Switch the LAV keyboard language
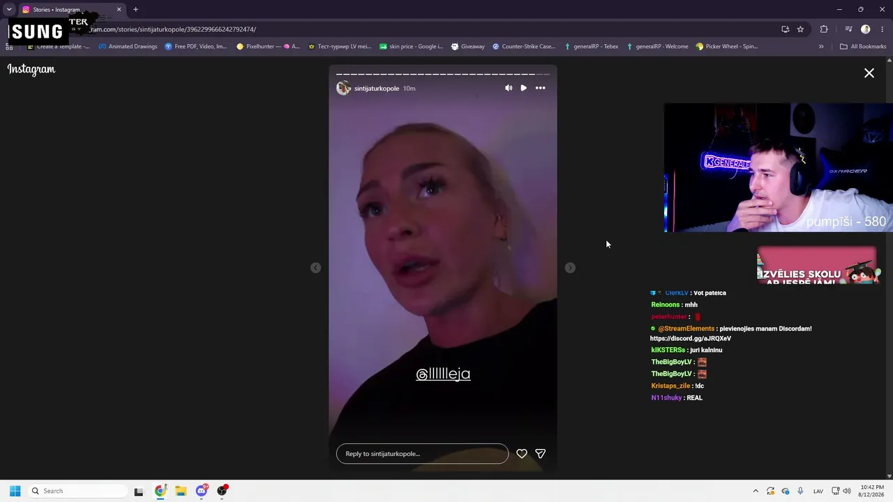The image size is (893, 502). (818, 491)
